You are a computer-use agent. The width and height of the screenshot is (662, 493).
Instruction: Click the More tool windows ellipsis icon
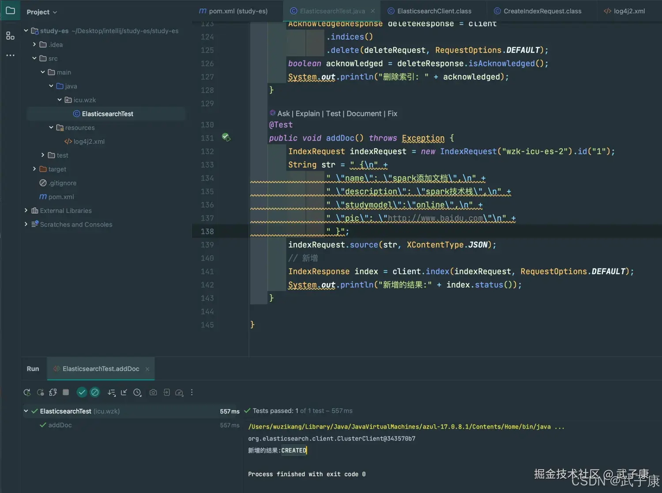click(x=10, y=55)
